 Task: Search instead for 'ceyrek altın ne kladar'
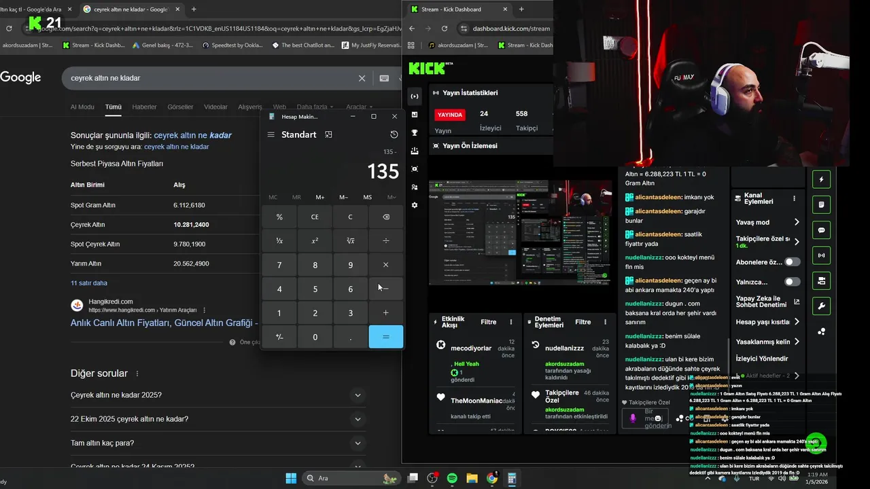(176, 147)
